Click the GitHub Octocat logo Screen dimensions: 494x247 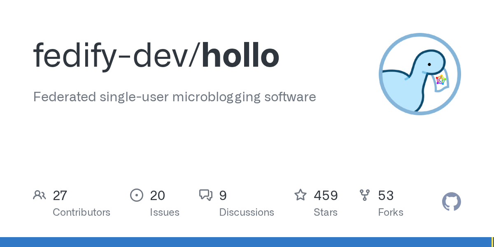[452, 202]
